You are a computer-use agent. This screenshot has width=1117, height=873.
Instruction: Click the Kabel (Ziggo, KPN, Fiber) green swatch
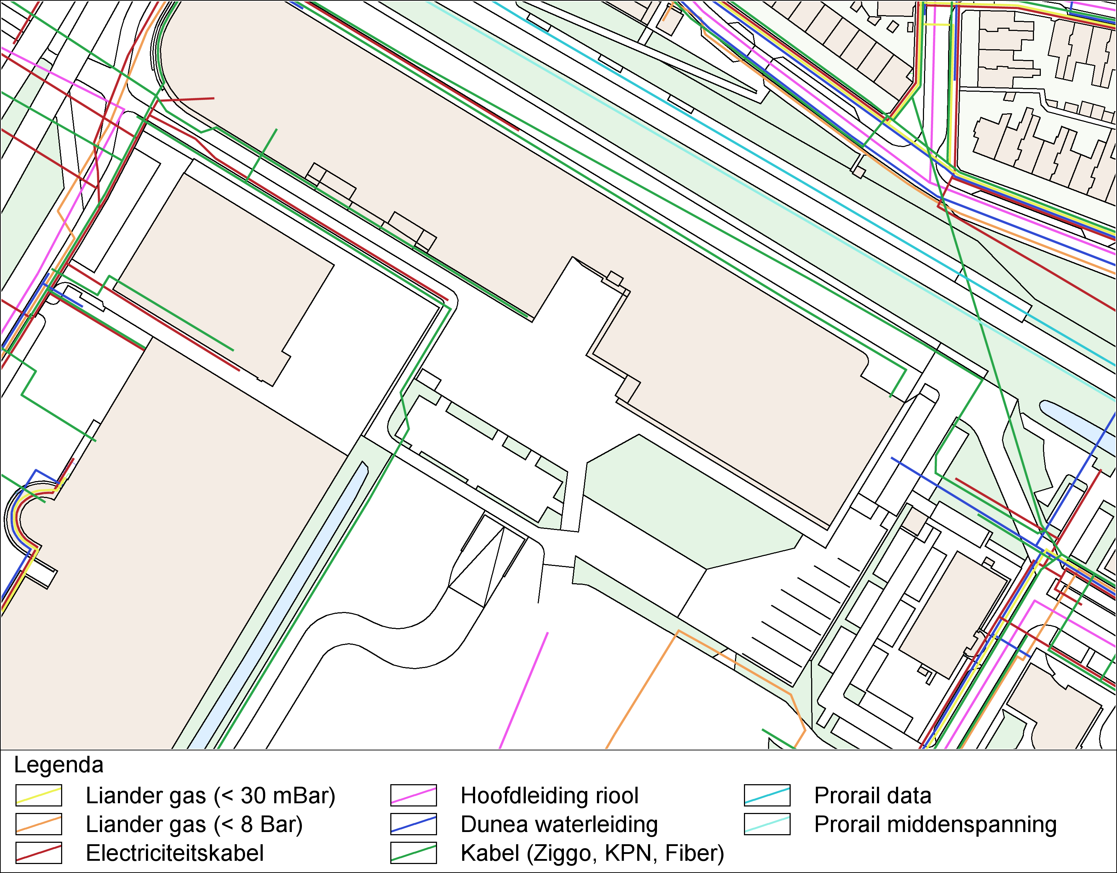(x=414, y=853)
